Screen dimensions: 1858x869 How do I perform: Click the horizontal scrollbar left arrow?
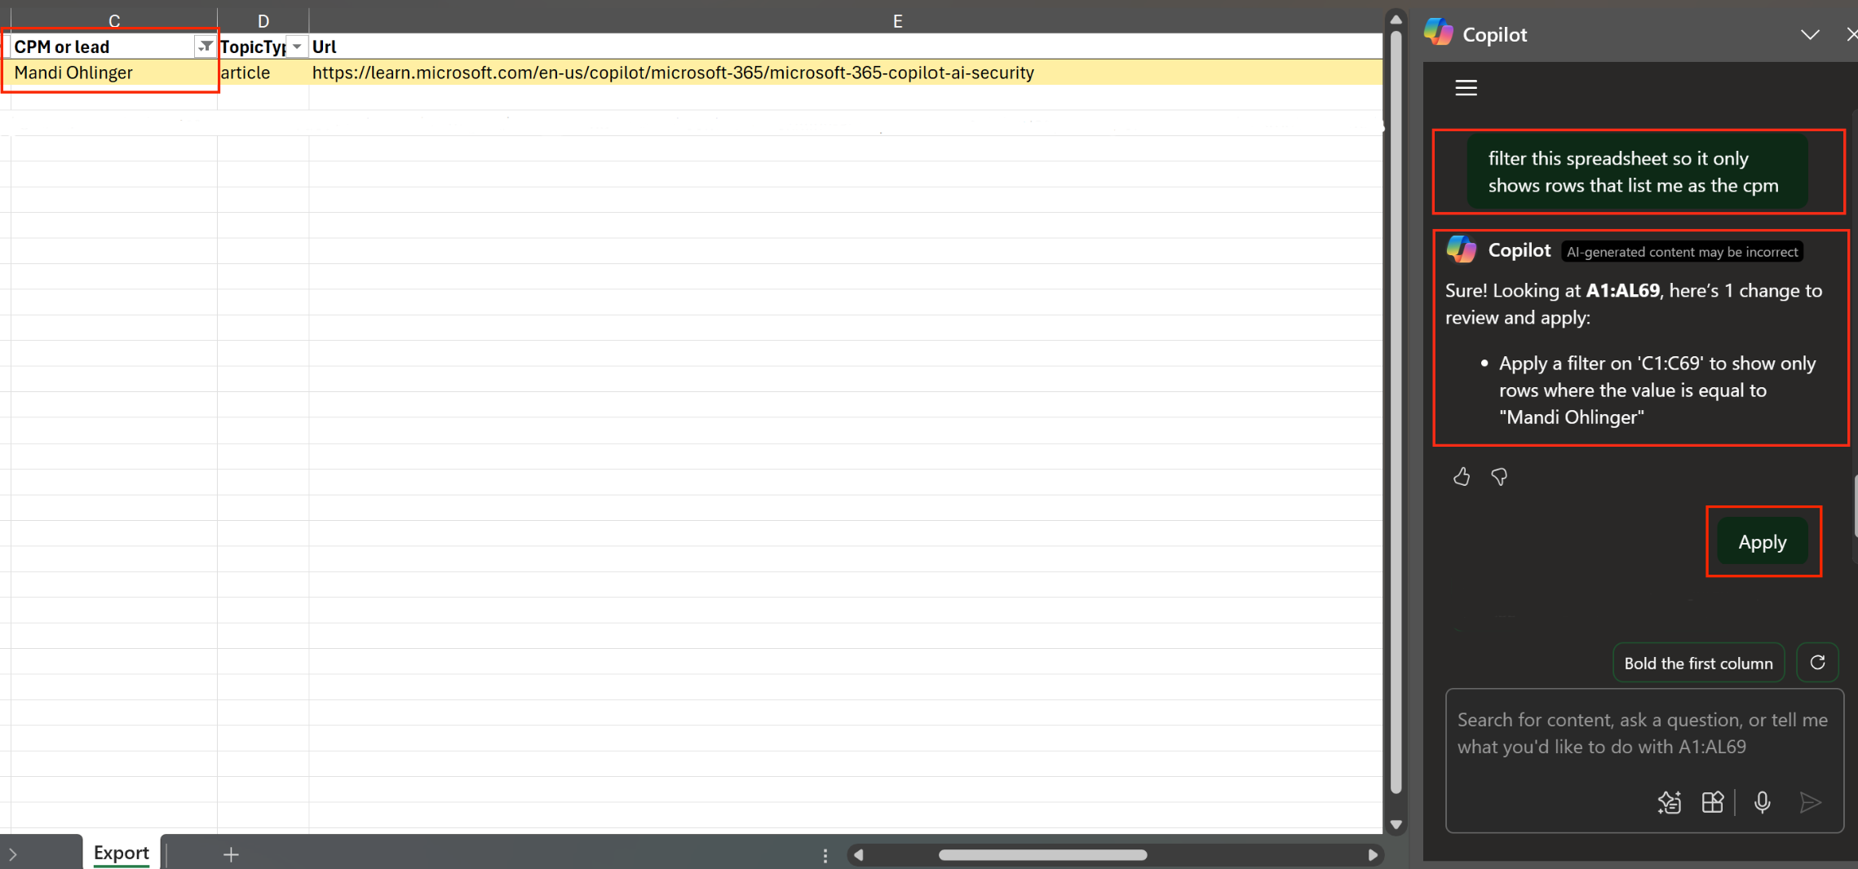[858, 855]
